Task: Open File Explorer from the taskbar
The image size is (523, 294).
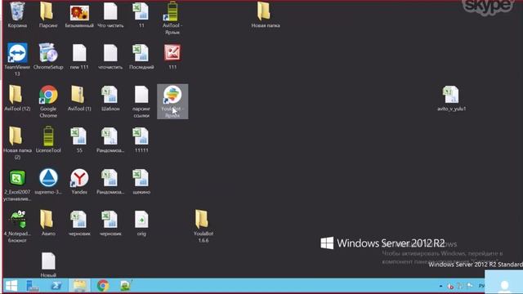Action: pyautogui.click(x=79, y=286)
